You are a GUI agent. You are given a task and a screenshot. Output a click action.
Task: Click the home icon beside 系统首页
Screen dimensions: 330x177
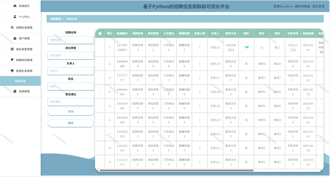point(15,6)
